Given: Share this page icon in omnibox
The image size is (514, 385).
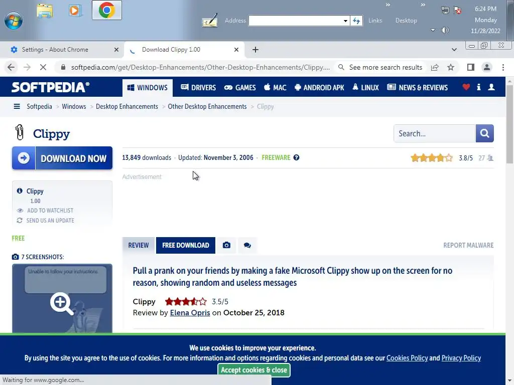Looking at the screenshot, I should (435, 68).
